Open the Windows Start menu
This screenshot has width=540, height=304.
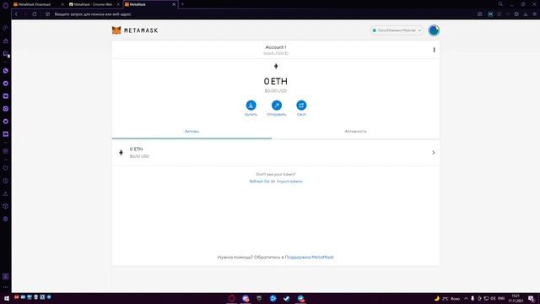tap(6, 298)
